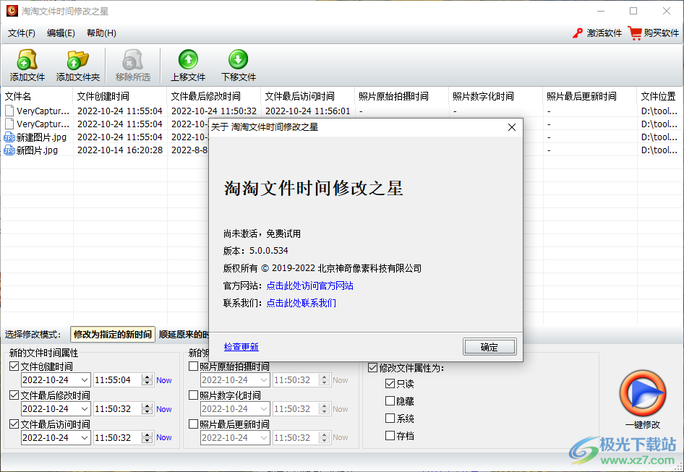This screenshot has height=472, width=684.
Task: Close the 关于 dialog with X
Action: pyautogui.click(x=512, y=127)
